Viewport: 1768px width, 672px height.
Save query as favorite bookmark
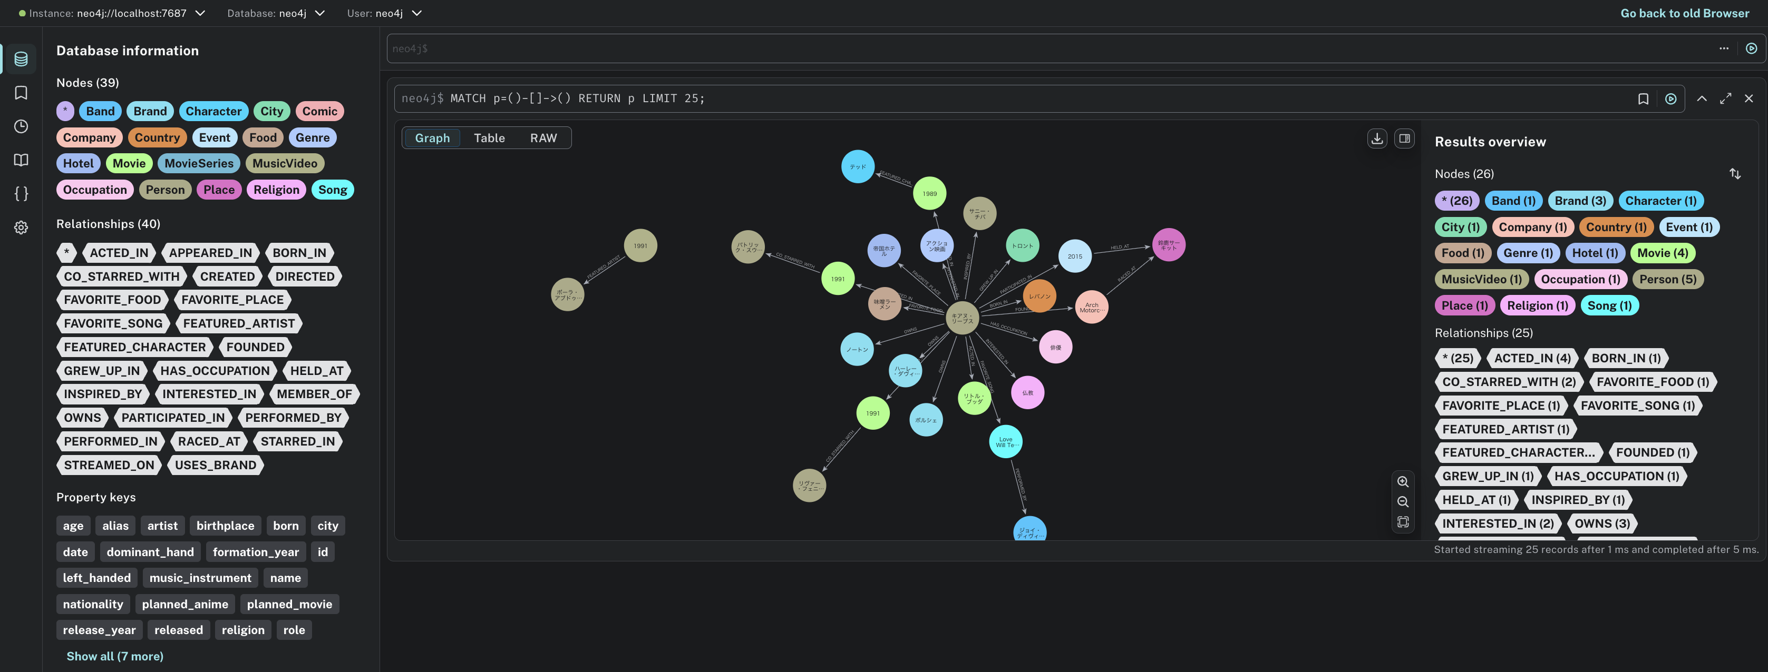(x=1643, y=98)
